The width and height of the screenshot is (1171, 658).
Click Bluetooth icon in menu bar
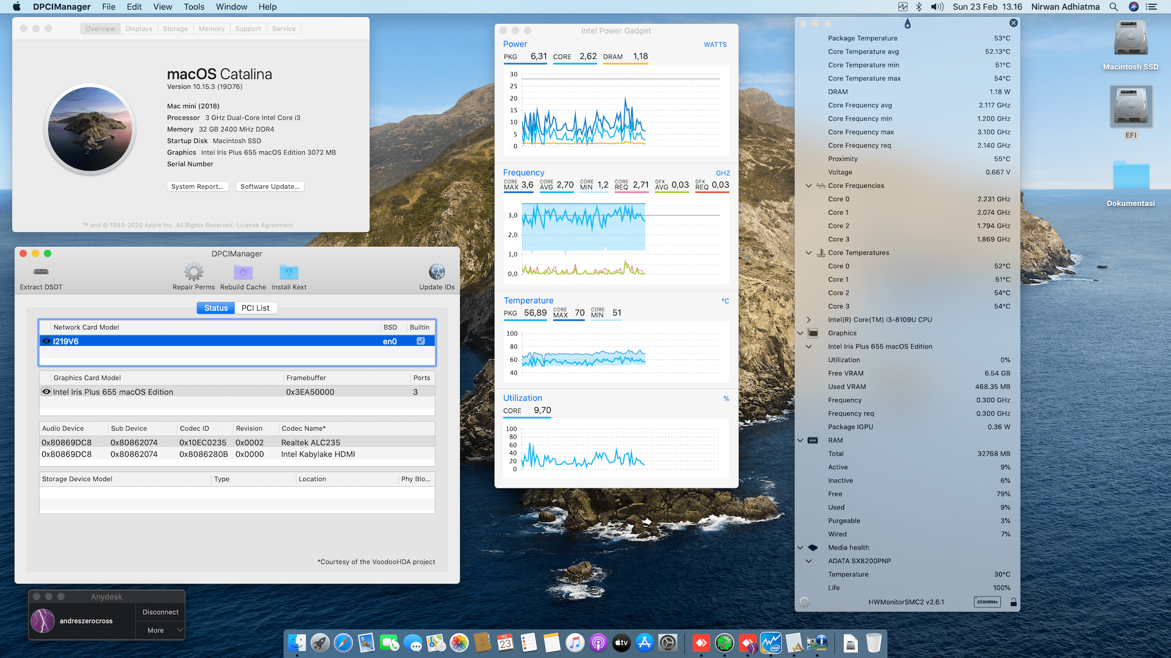tap(919, 7)
